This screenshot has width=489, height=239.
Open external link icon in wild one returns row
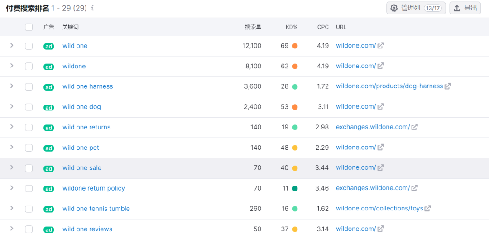tap(414, 127)
